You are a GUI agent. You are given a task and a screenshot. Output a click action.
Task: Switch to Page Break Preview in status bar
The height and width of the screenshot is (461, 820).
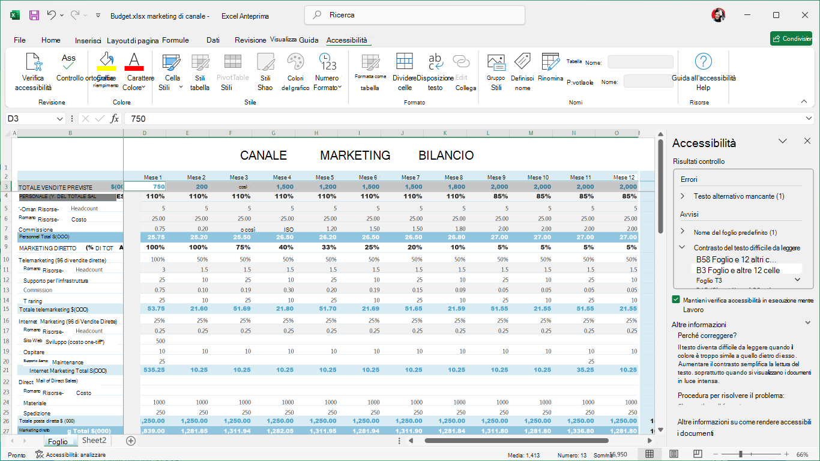[698, 454]
